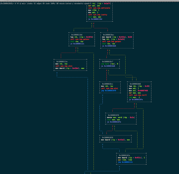This screenshot has height=174, width=179.
Task: Follow the je 0x10000110d jump target
Action: tap(97, 19)
